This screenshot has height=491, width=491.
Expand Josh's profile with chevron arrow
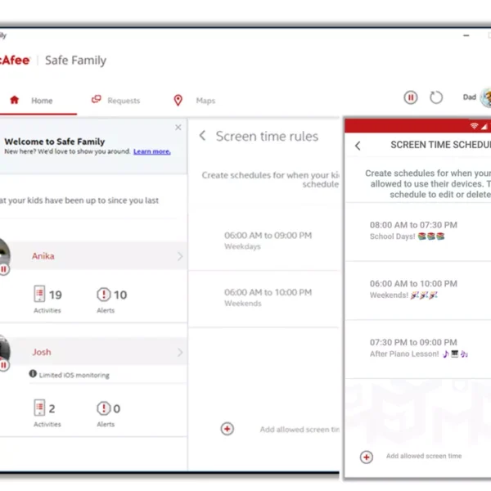pyautogui.click(x=180, y=353)
